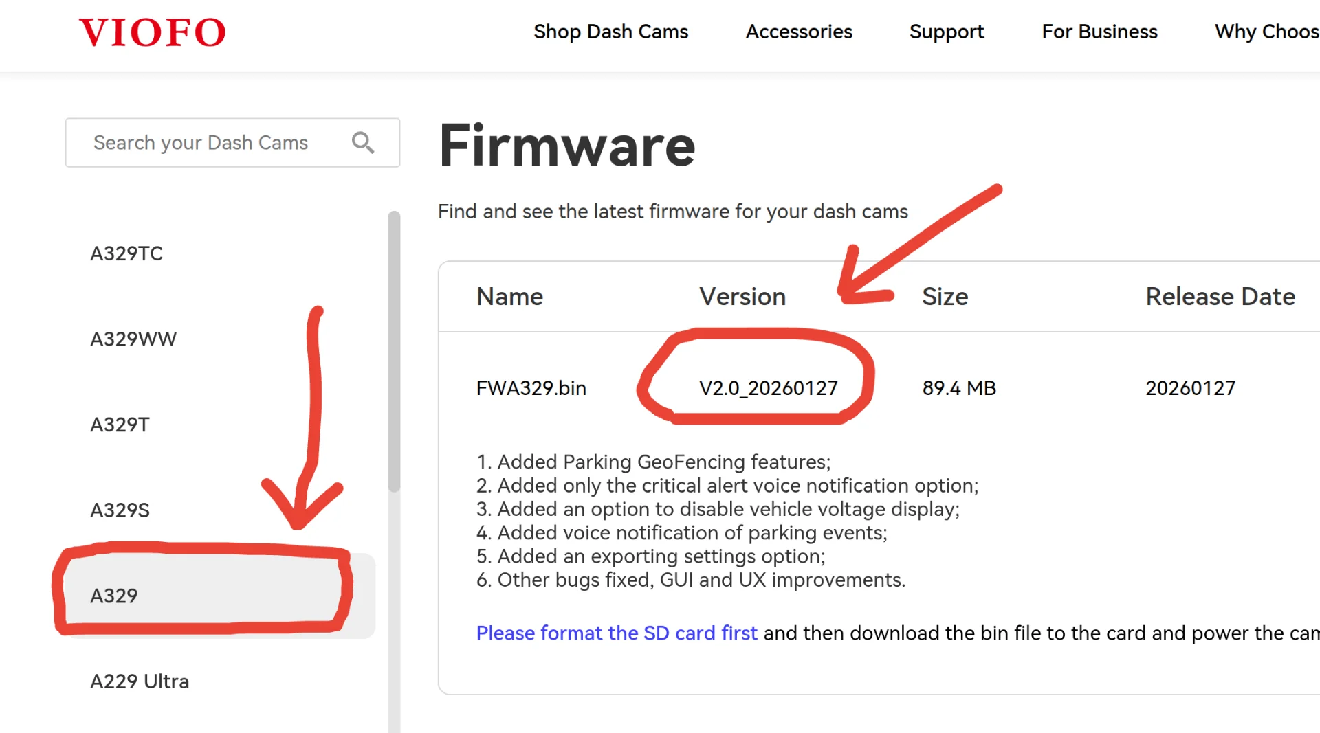Click the 20260127 release date value

[x=1190, y=388]
